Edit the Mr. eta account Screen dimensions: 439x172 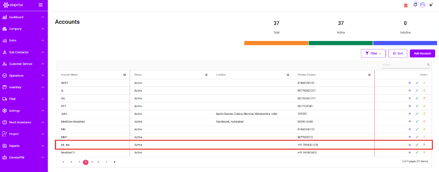417,145
